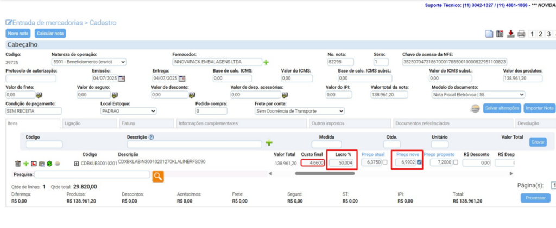Click the icon next to Valor do frete
Viewport: 556px width, 228px height.
coord(39,95)
